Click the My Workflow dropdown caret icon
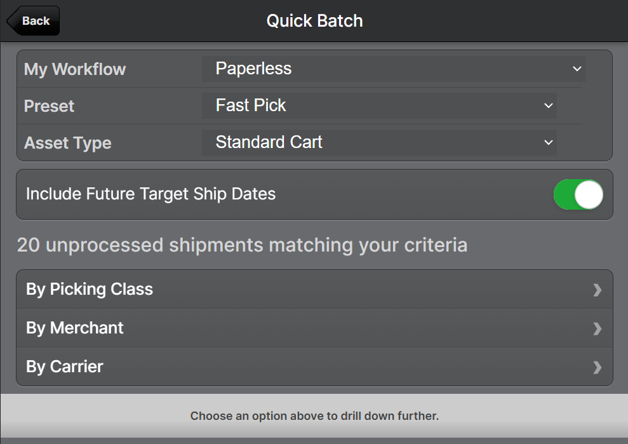This screenshot has height=444, width=628. (x=577, y=69)
